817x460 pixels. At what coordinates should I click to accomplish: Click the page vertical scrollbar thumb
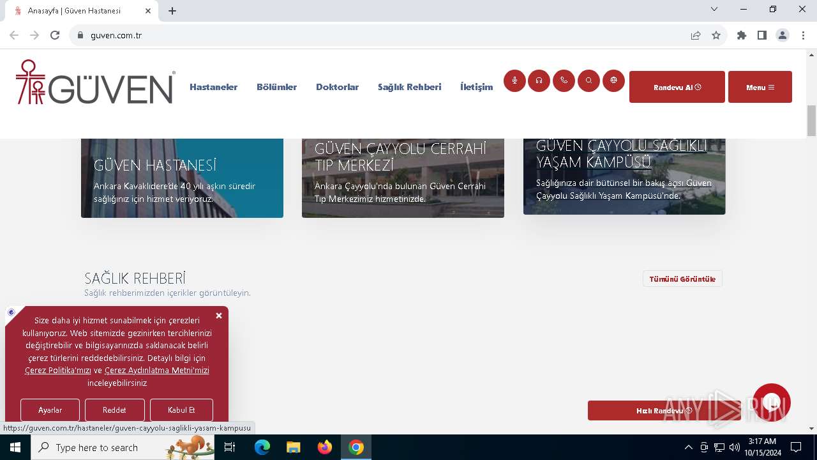click(812, 120)
